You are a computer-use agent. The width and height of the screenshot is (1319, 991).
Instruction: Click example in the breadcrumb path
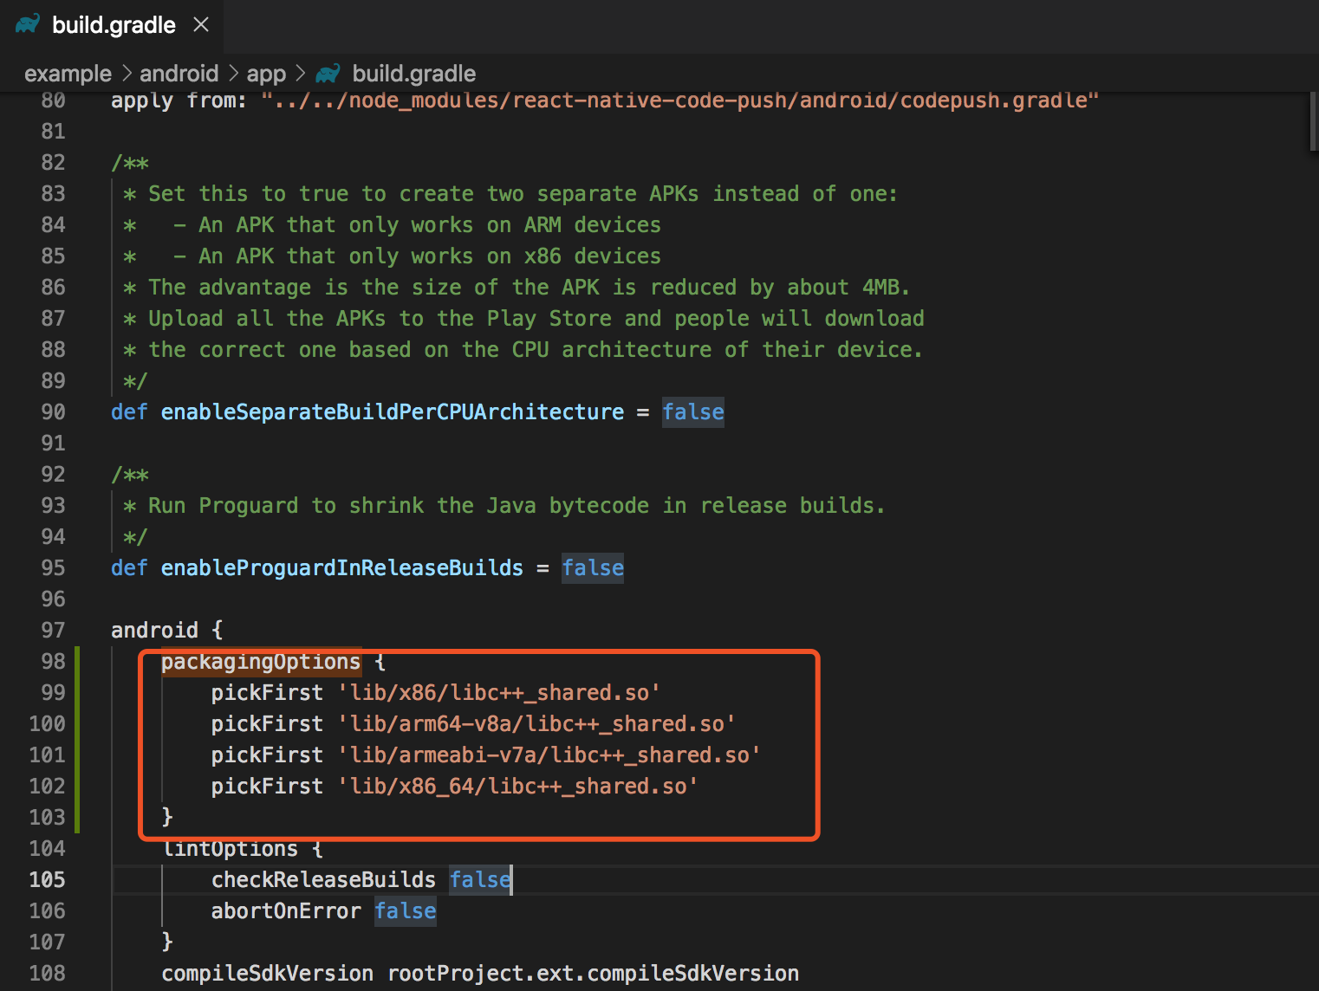(68, 74)
